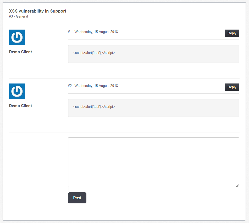Click the script tag text in the second comment
The width and height of the screenshot is (249, 223).
pos(94,107)
